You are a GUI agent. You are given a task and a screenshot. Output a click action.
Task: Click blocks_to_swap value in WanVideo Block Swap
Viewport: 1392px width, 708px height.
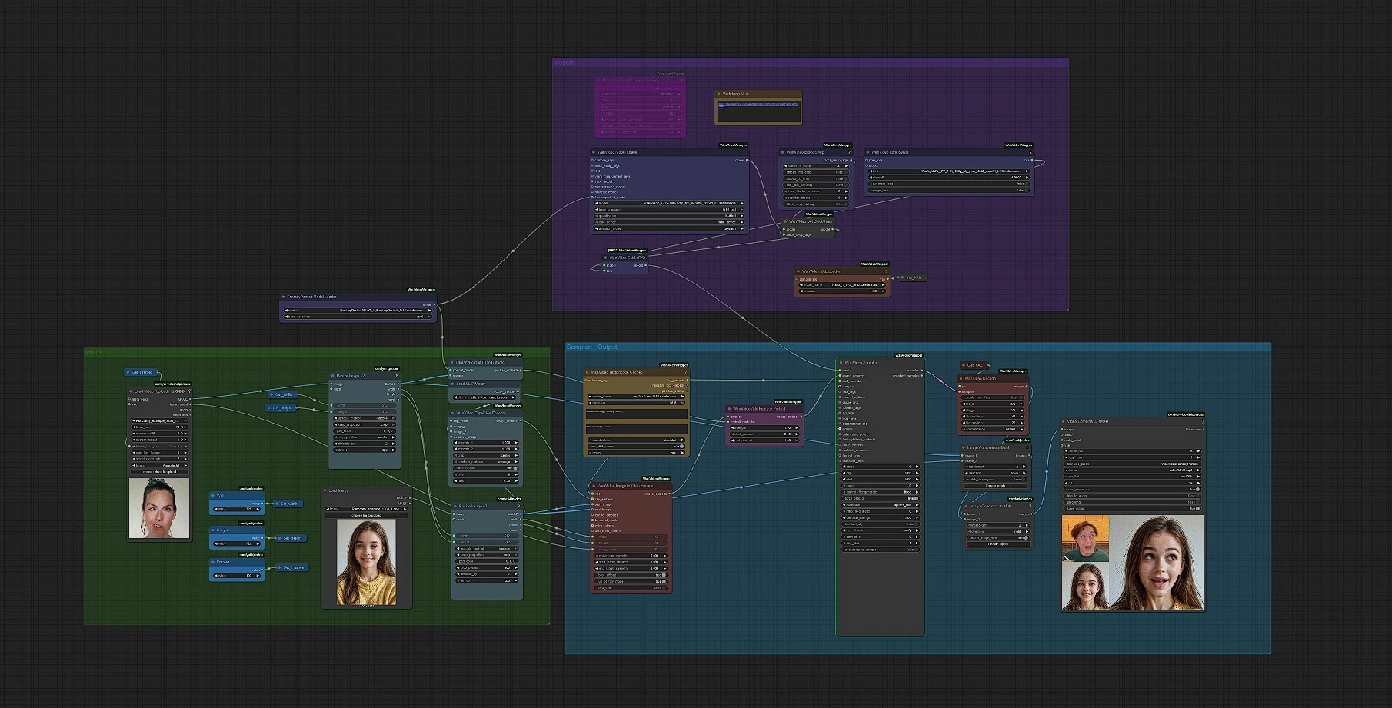point(816,165)
